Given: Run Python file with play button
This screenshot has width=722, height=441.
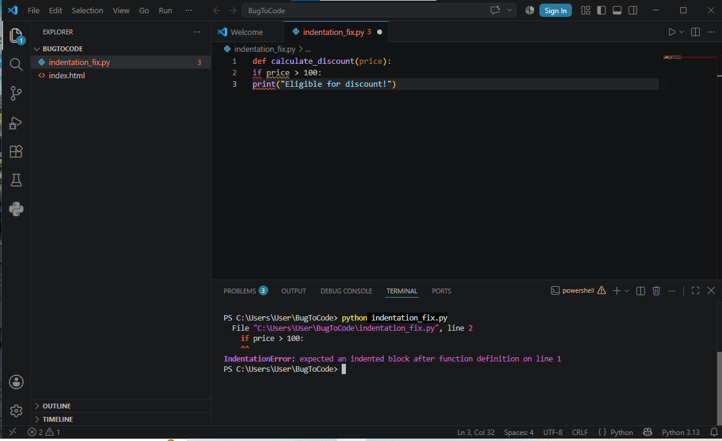Looking at the screenshot, I should click(x=672, y=32).
